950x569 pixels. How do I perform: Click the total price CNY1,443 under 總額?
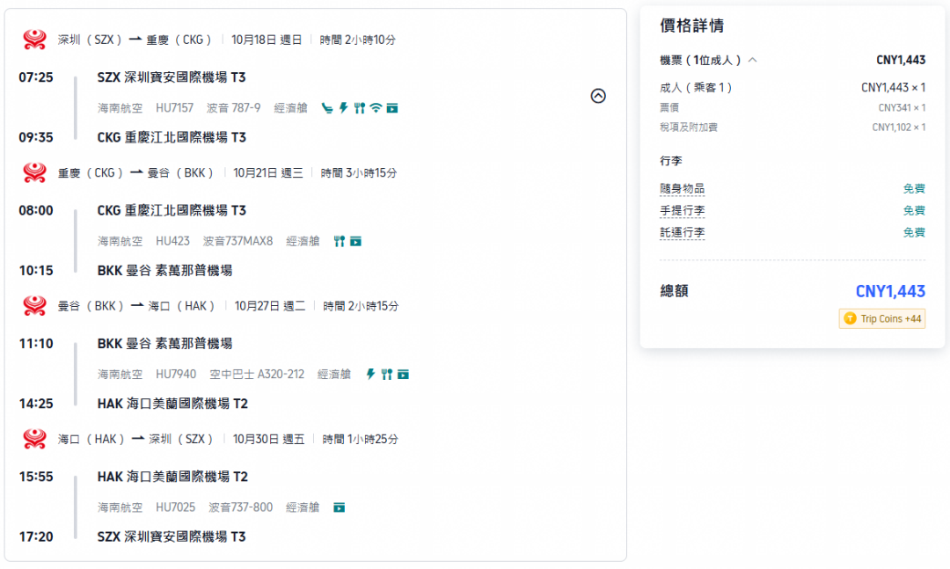(x=890, y=291)
